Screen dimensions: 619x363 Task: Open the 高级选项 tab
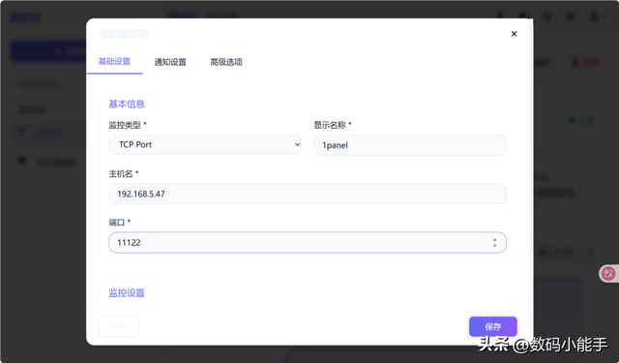[226, 62]
